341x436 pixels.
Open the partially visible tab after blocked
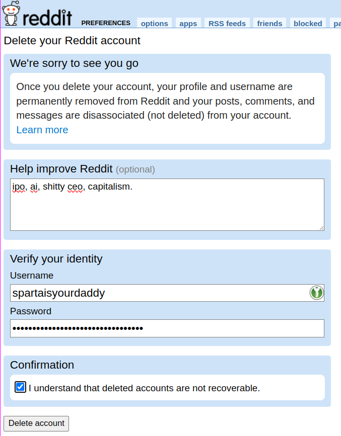[x=336, y=23]
